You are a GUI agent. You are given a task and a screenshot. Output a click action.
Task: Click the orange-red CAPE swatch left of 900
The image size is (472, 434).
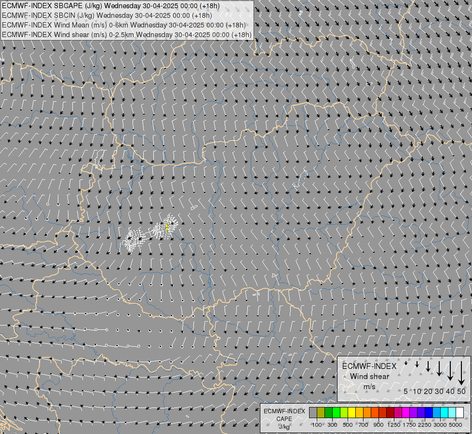375,412
